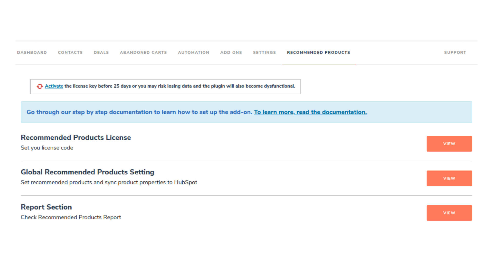Open the Add Ons tab
Screen dimensions: 493x277
[231, 53]
